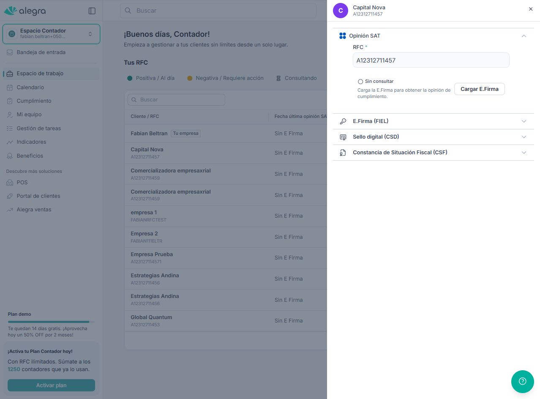The image size is (540, 399).
Task: Click the Capital Nova purple avatar
Action: [x=341, y=11]
